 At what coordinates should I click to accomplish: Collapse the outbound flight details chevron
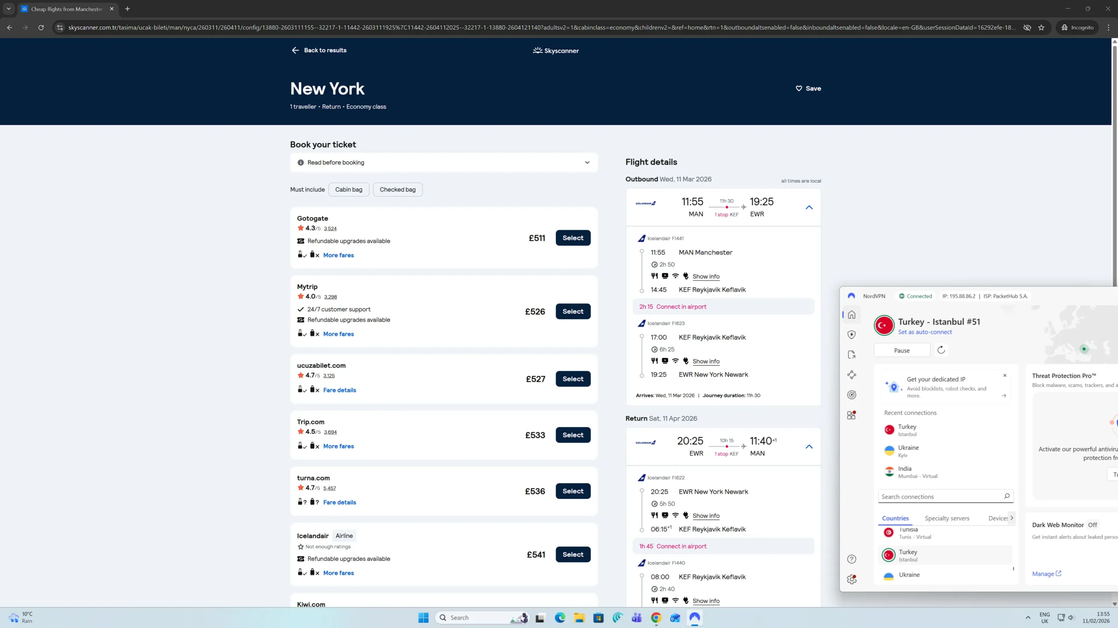click(809, 208)
